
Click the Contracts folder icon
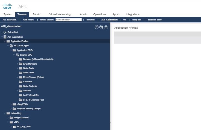[20, 82]
